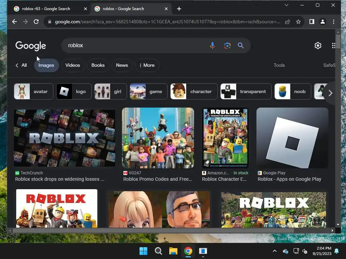The height and width of the screenshot is (259, 346).
Task: Filter images by 'noob' chip
Action: pyautogui.click(x=293, y=91)
